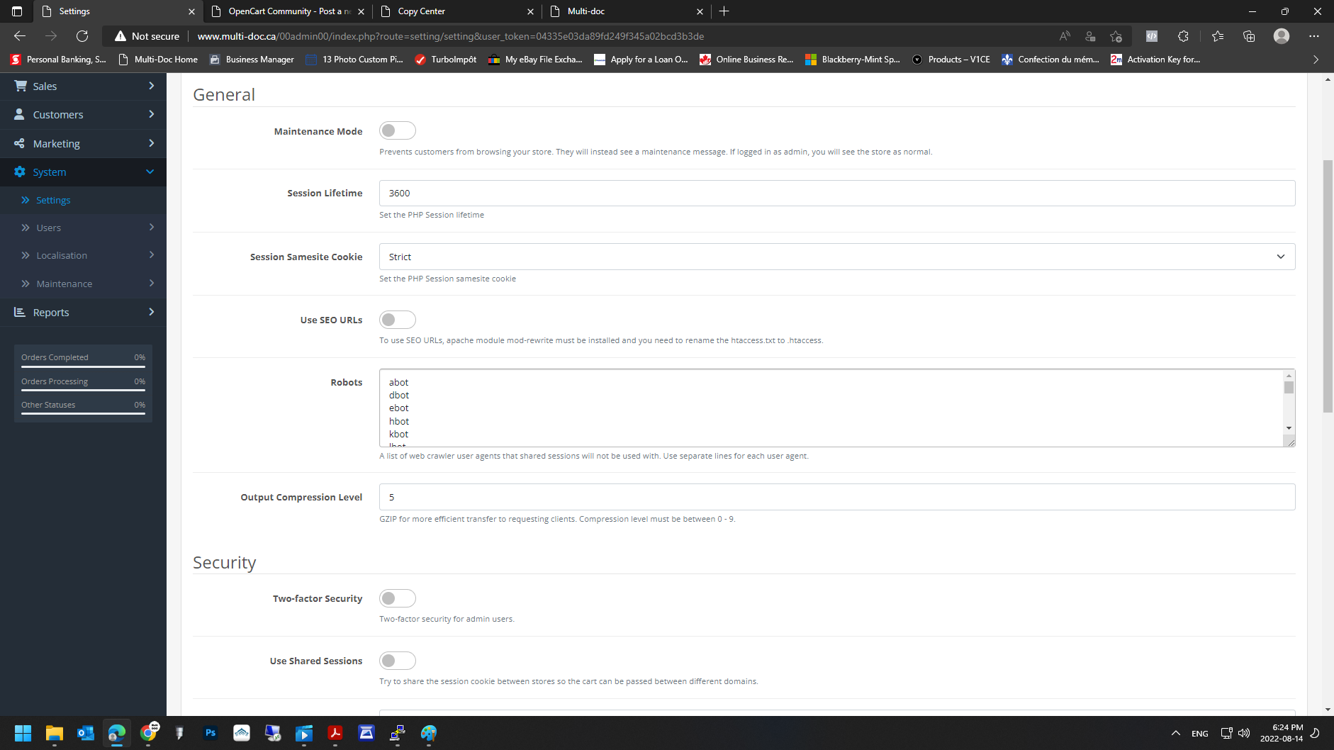Show more bookmarks overflow arrow
Viewport: 1334px width, 750px height.
point(1316,60)
